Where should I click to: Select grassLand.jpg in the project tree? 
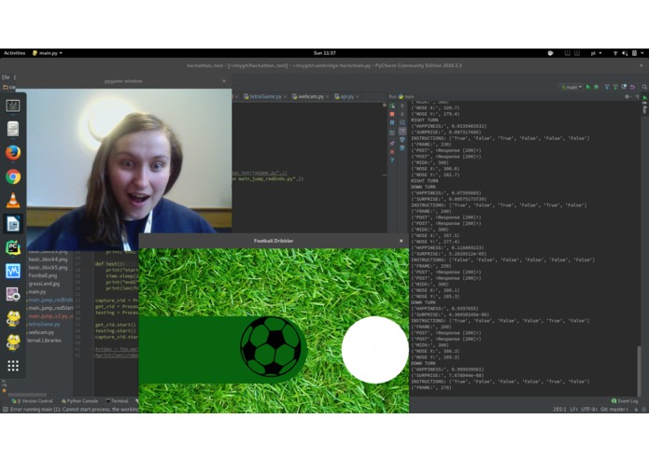coord(44,284)
